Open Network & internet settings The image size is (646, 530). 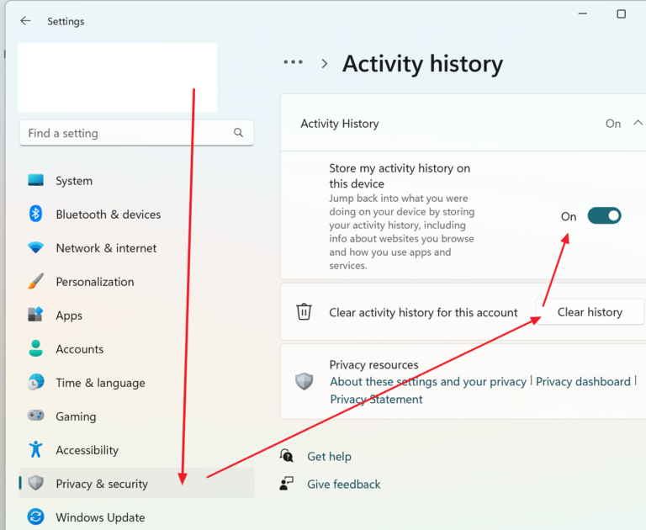point(136,248)
